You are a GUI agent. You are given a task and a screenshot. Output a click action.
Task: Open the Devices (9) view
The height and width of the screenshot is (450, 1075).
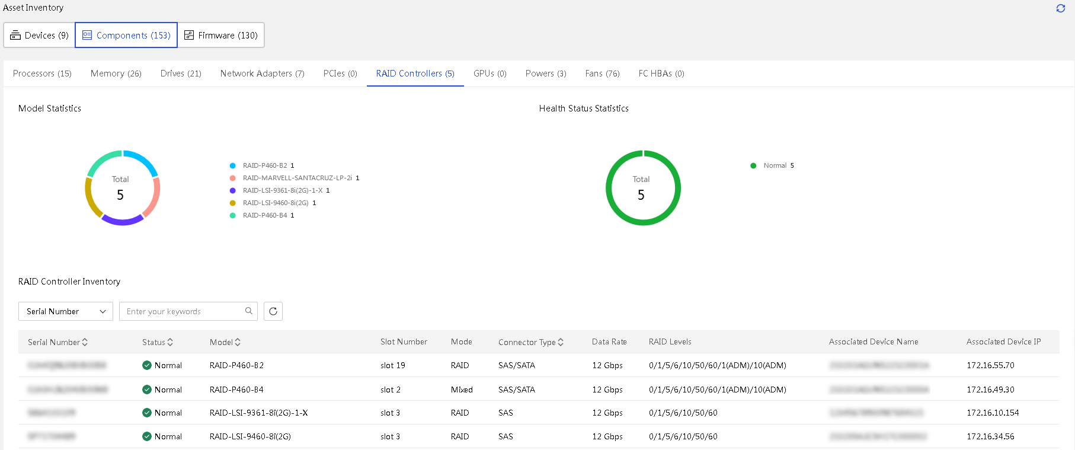point(40,35)
